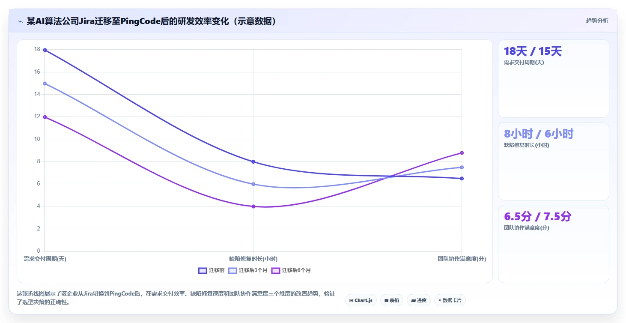Click the 趋势分析 label in header
This screenshot has width=626, height=323.
point(597,21)
